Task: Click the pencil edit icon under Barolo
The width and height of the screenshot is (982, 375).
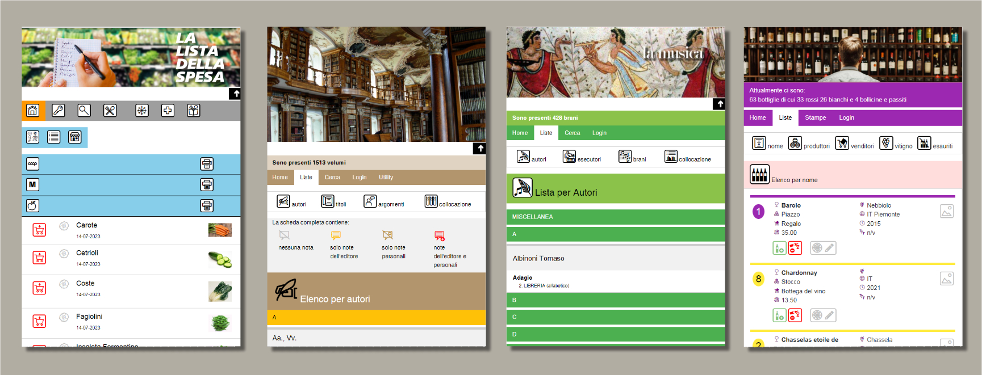Action: pos(830,248)
